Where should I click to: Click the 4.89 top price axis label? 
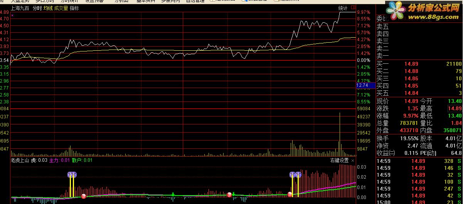[4, 12]
